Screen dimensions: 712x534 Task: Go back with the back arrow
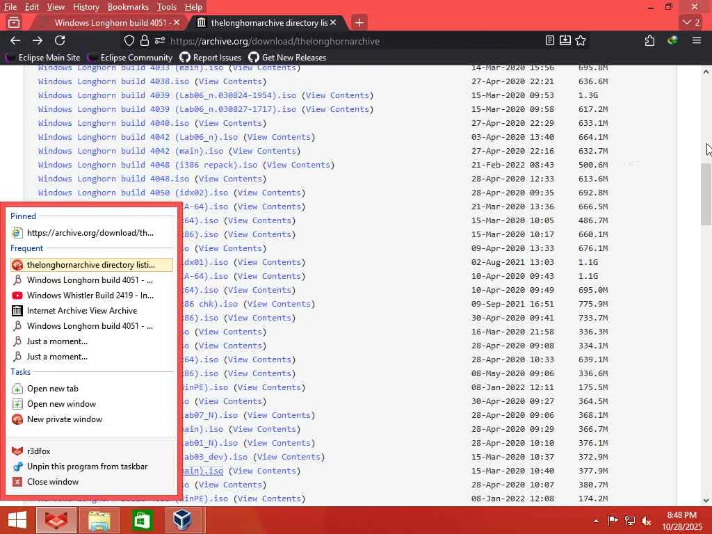15,41
